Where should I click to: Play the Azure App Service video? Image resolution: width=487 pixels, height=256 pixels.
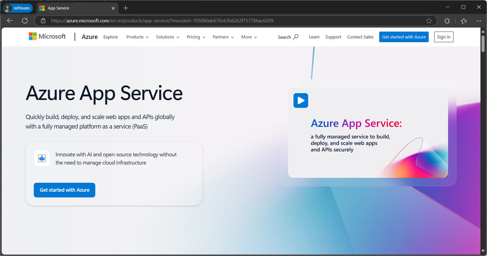(301, 100)
